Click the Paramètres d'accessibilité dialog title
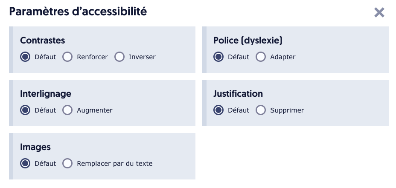Viewport: 396px width, 188px height. pyautogui.click(x=78, y=12)
